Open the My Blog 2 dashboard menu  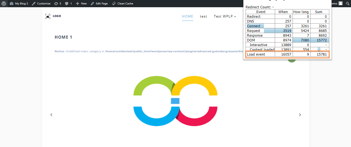coord(19,4)
